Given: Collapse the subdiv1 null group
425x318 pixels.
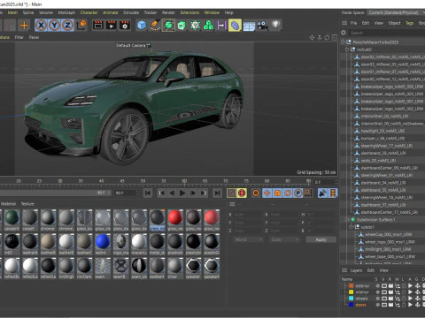Looking at the screenshot, I should [352, 227].
